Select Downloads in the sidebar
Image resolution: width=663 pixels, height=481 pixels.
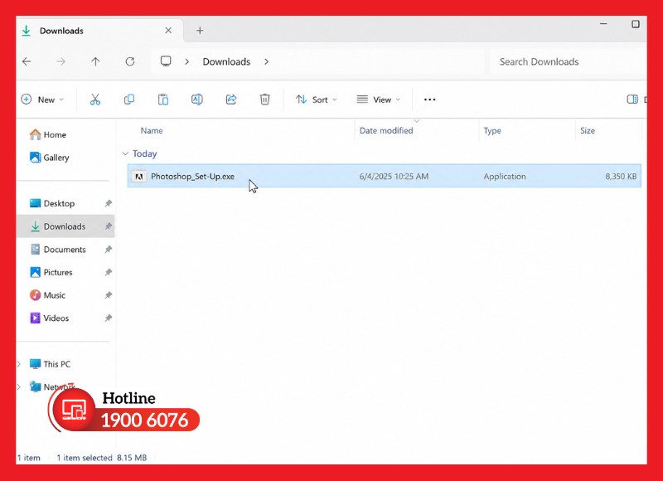[65, 226]
